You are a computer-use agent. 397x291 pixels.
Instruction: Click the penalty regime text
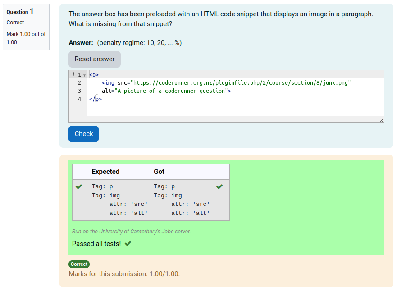click(139, 43)
